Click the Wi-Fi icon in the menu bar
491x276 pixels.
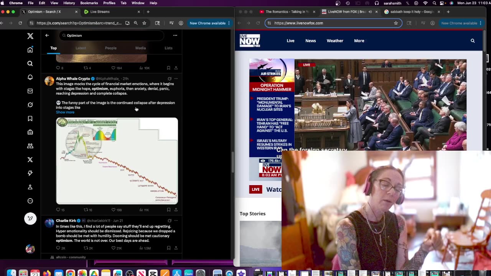click(425, 3)
